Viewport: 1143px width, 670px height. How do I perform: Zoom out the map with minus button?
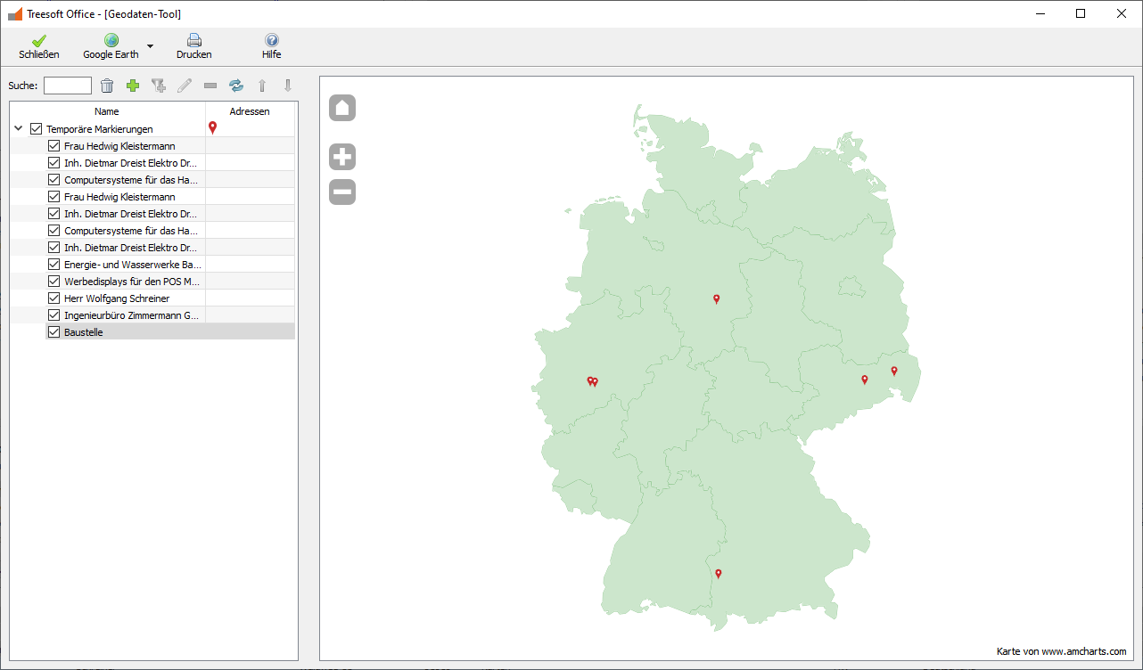click(x=342, y=192)
